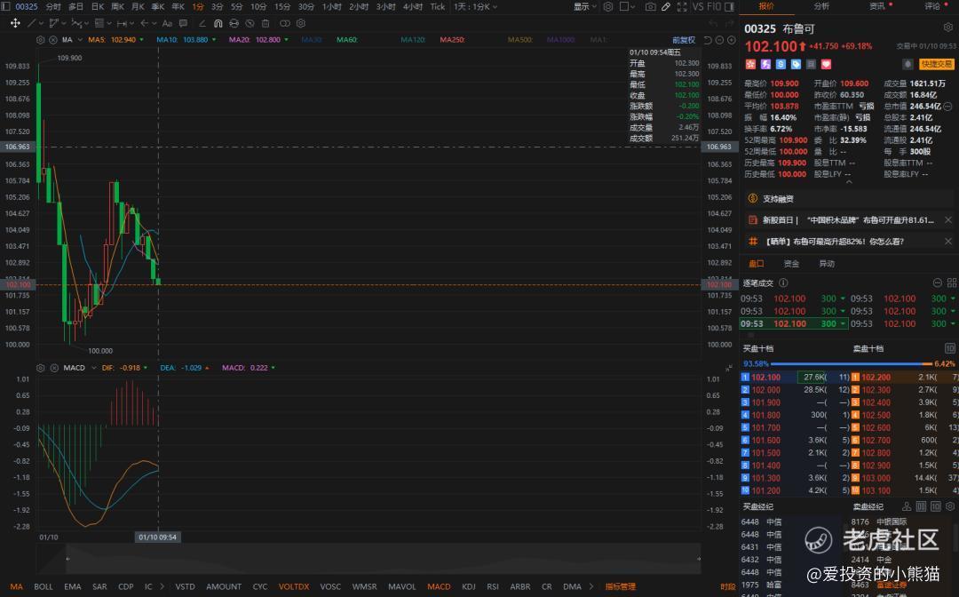Click the 快捷交易 quick trade button
959x597 pixels.
(x=937, y=64)
